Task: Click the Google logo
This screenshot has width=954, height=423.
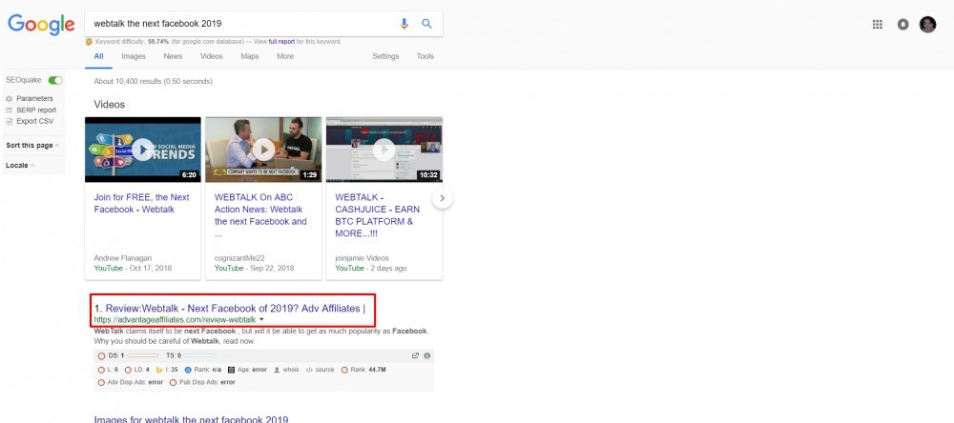Action: click(41, 25)
